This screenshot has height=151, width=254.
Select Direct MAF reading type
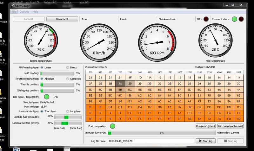(x=67, y=67)
